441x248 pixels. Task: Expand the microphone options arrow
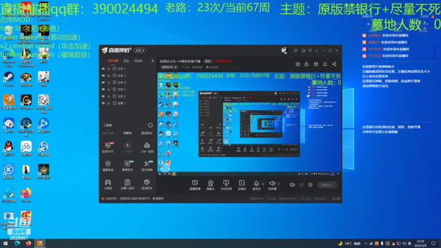[x=263, y=184]
